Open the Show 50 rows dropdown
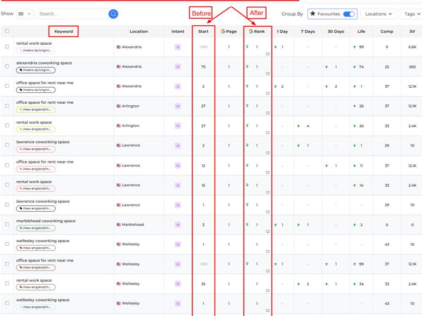The height and width of the screenshot is (316, 422). 24,14
